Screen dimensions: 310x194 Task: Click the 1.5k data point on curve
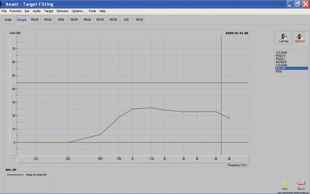pos(151,108)
